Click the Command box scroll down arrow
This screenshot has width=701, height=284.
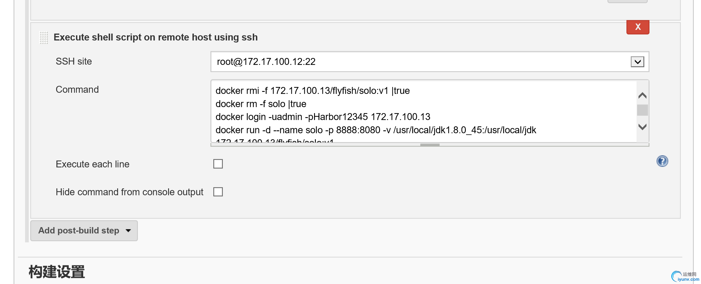pos(642,127)
